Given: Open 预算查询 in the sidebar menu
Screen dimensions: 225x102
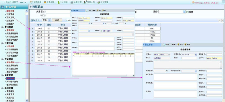Looking at the screenshot, I should pos(10,14).
